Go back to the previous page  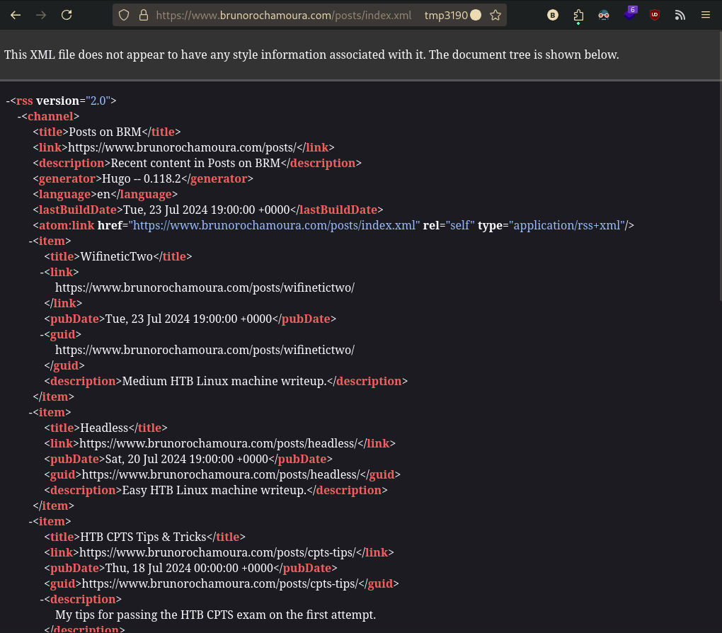pyautogui.click(x=16, y=15)
